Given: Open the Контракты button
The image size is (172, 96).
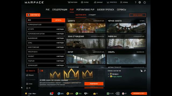Looking at the screenshot, I should [33, 15].
